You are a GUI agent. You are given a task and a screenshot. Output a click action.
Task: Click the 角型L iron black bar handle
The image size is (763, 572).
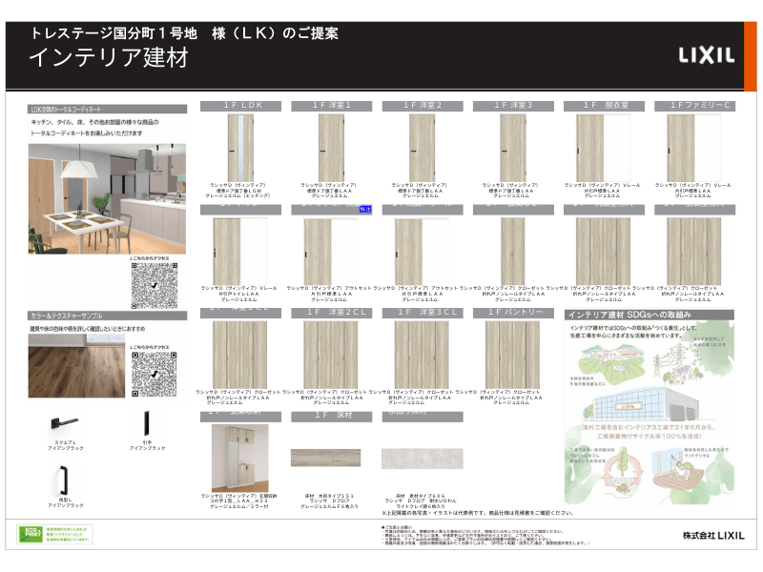click(65, 481)
